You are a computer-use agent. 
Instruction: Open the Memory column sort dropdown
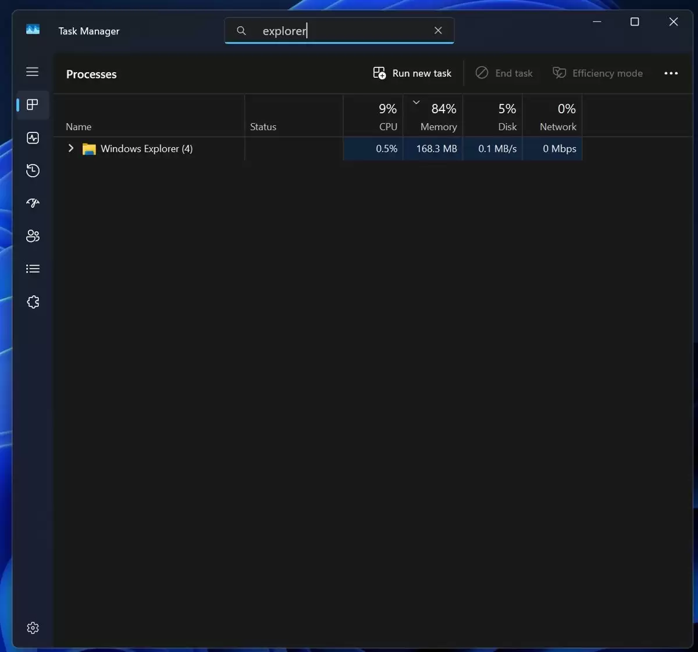pos(416,102)
